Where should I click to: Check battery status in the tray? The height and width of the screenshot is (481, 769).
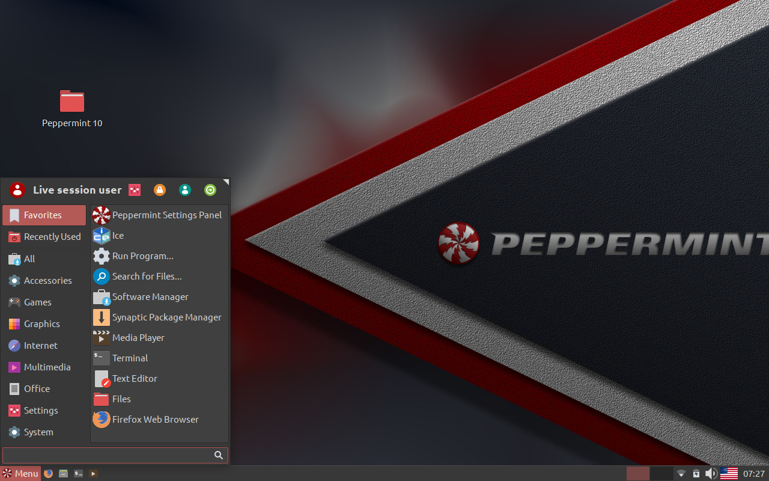[x=696, y=473]
